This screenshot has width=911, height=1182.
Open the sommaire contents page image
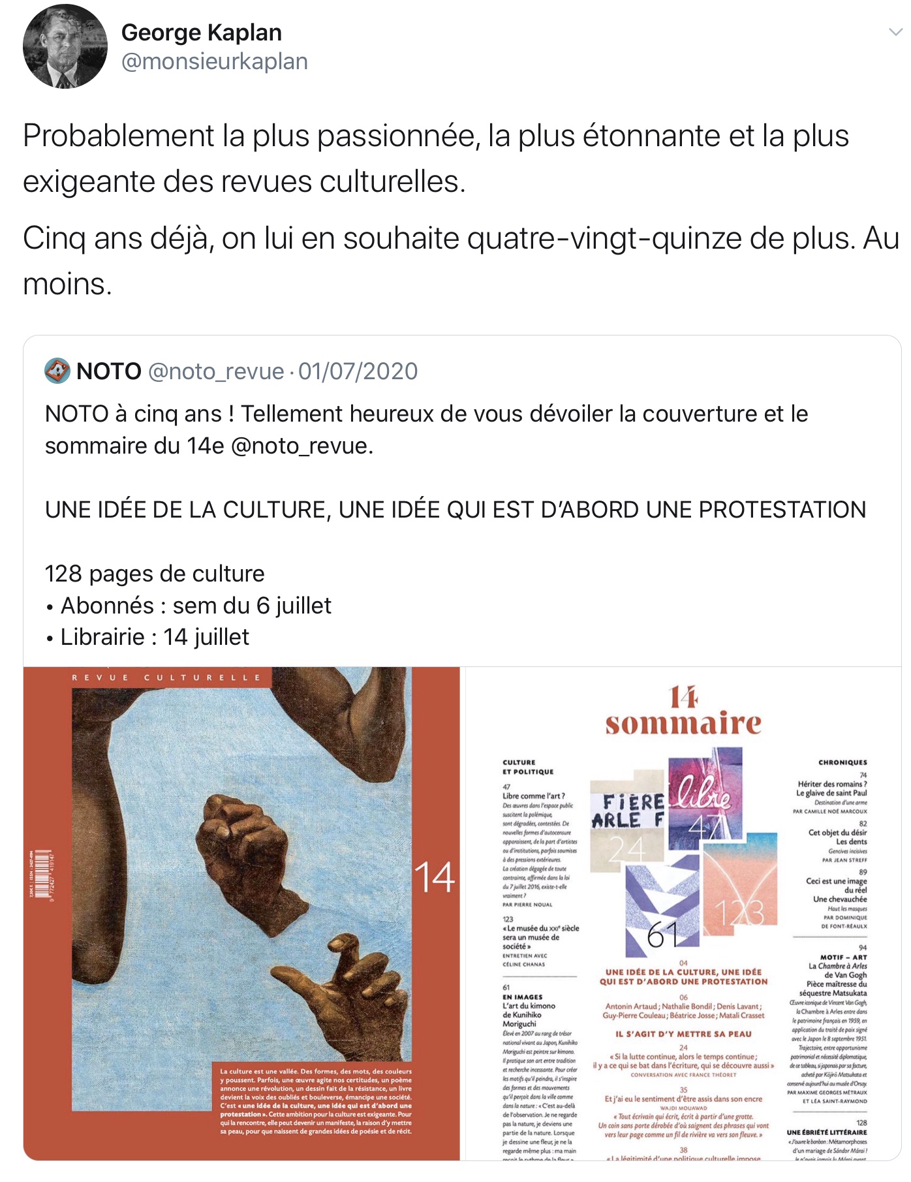(x=683, y=913)
